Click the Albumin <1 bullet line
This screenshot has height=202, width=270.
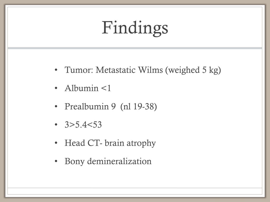click(88, 88)
